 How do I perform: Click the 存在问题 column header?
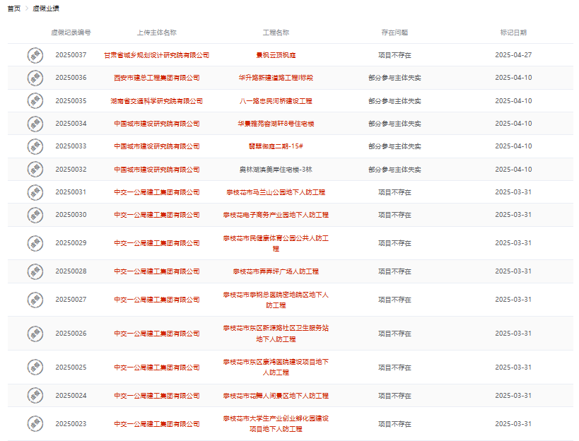(393, 31)
